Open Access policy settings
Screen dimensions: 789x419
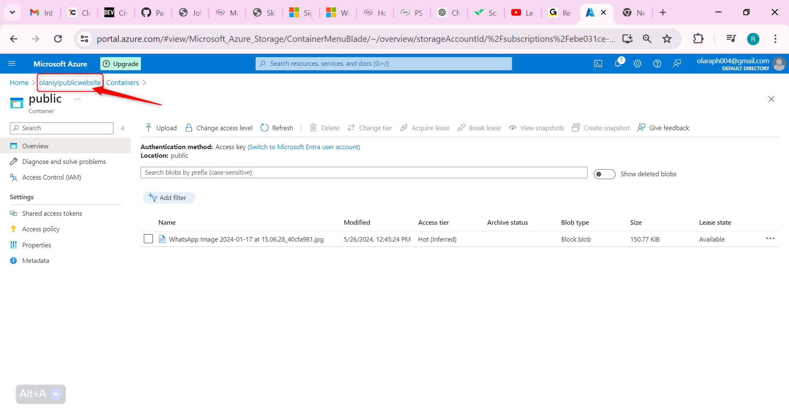coord(41,229)
